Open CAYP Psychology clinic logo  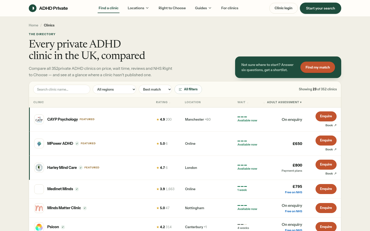39,119
